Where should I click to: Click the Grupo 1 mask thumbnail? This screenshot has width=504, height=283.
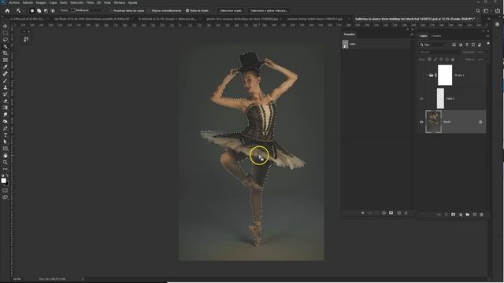[x=445, y=75]
